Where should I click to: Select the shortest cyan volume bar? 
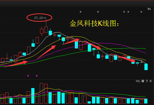(x=89, y=102)
